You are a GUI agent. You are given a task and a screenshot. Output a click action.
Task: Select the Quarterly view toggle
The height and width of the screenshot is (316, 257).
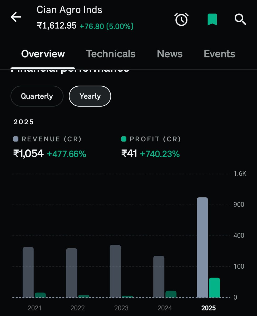pyautogui.click(x=37, y=96)
